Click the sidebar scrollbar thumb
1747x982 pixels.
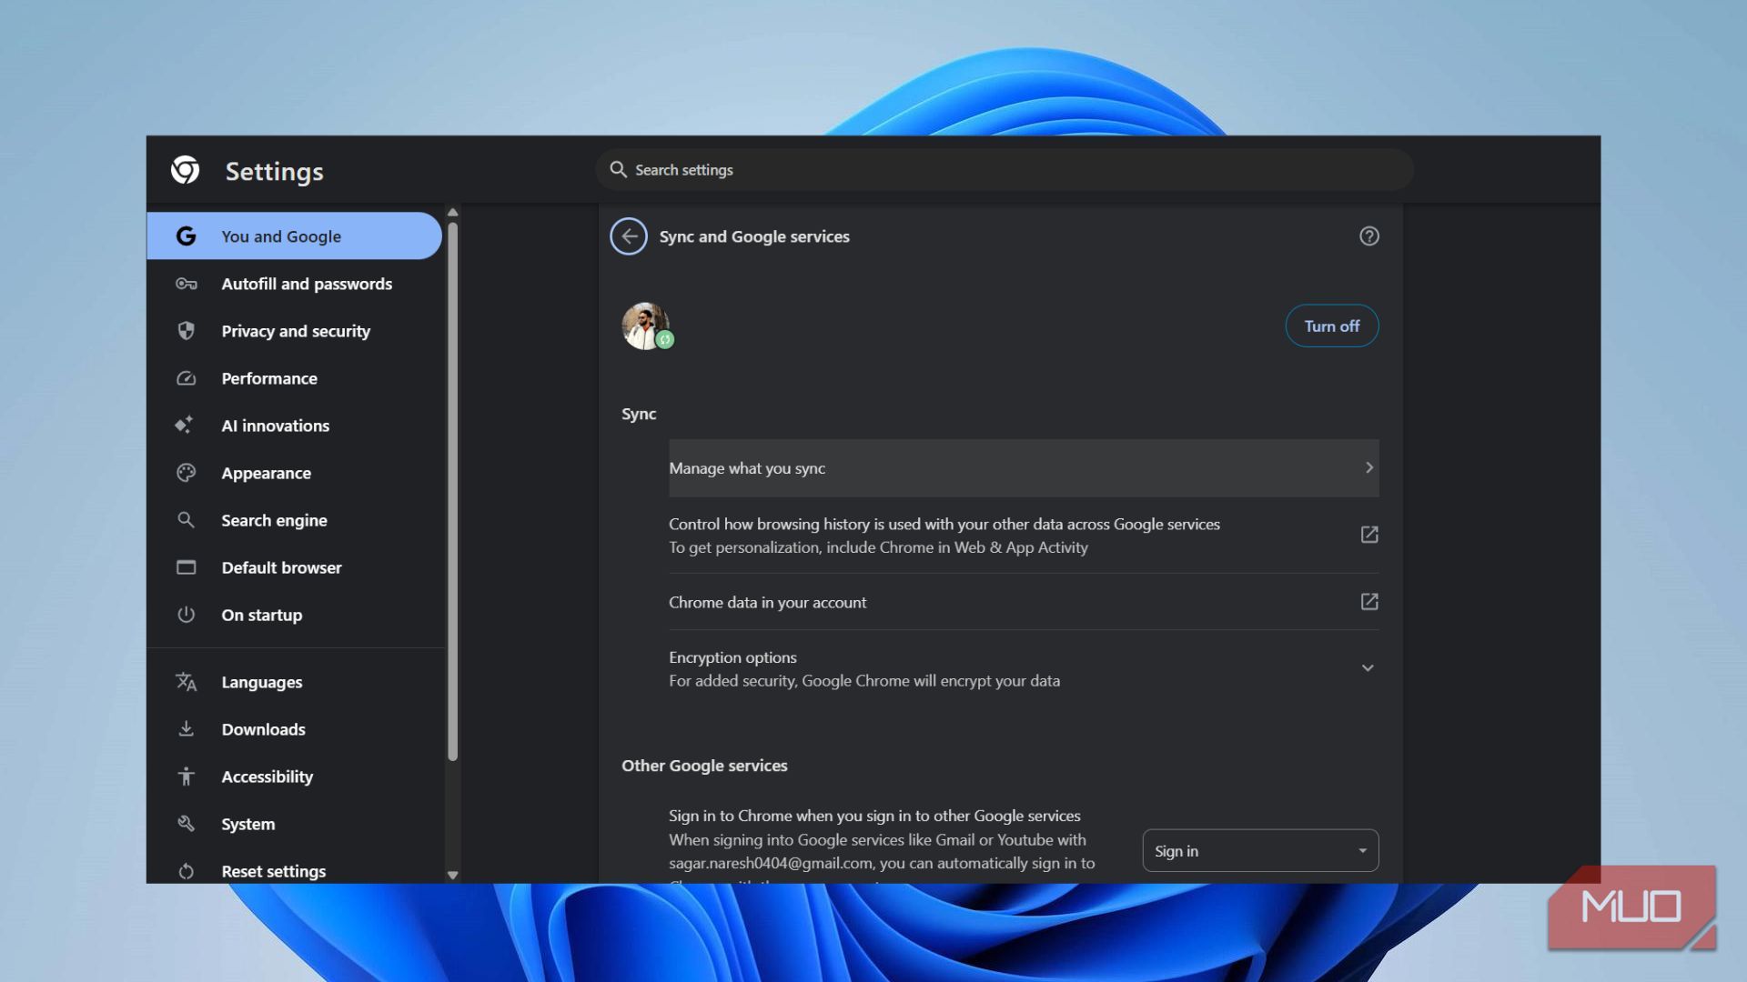click(x=452, y=491)
